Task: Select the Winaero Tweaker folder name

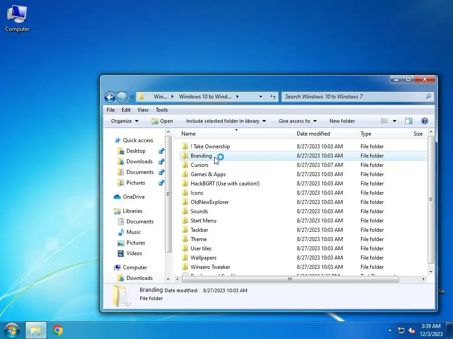Action: (210, 267)
